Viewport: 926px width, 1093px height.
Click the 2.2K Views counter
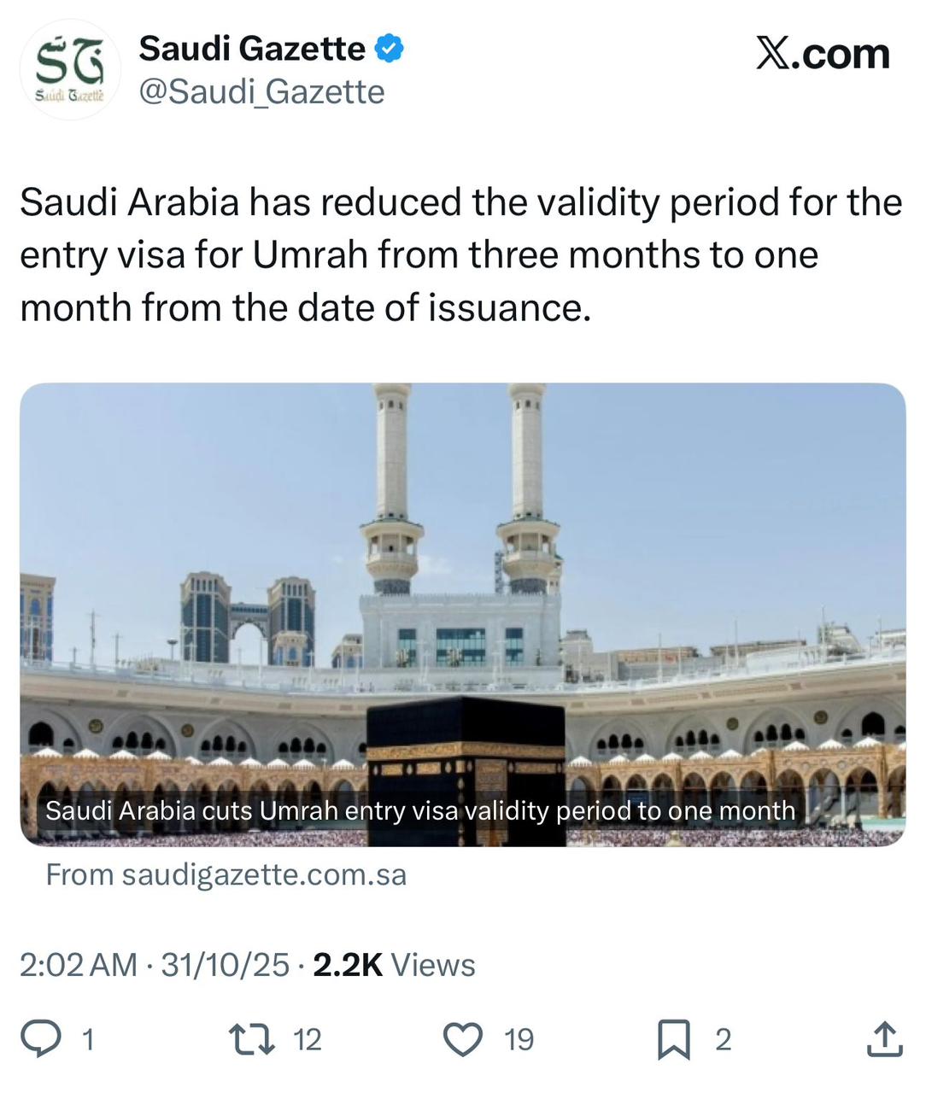click(394, 965)
